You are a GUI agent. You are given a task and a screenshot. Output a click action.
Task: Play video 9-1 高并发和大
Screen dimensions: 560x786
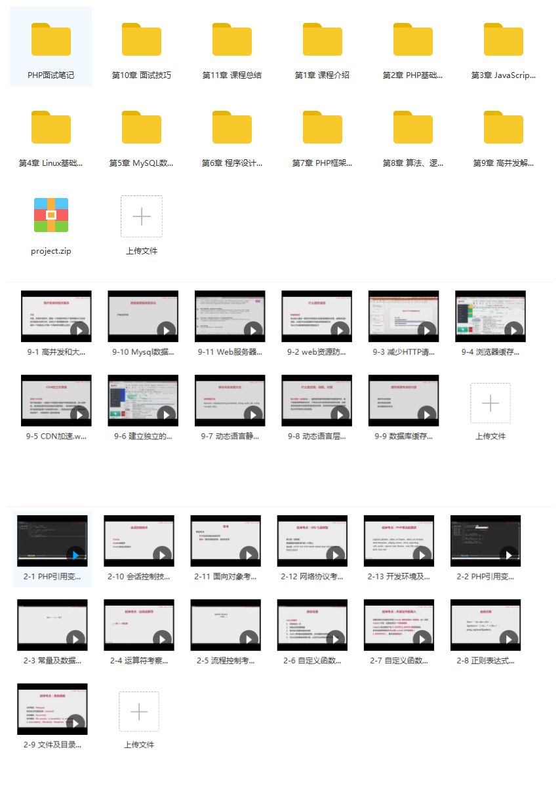tap(56, 317)
